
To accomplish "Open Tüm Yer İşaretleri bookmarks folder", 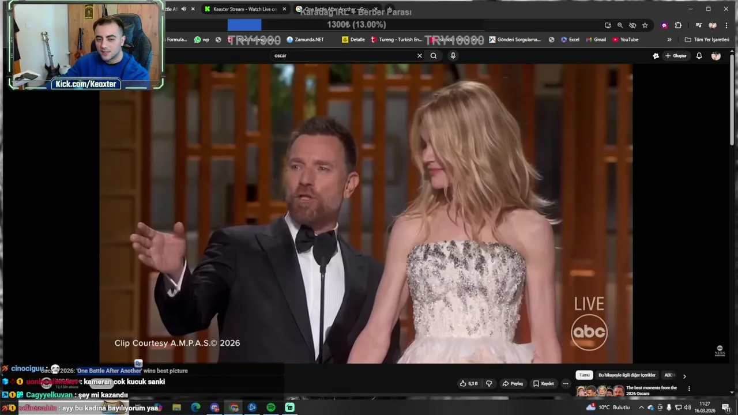I will coord(707,40).
